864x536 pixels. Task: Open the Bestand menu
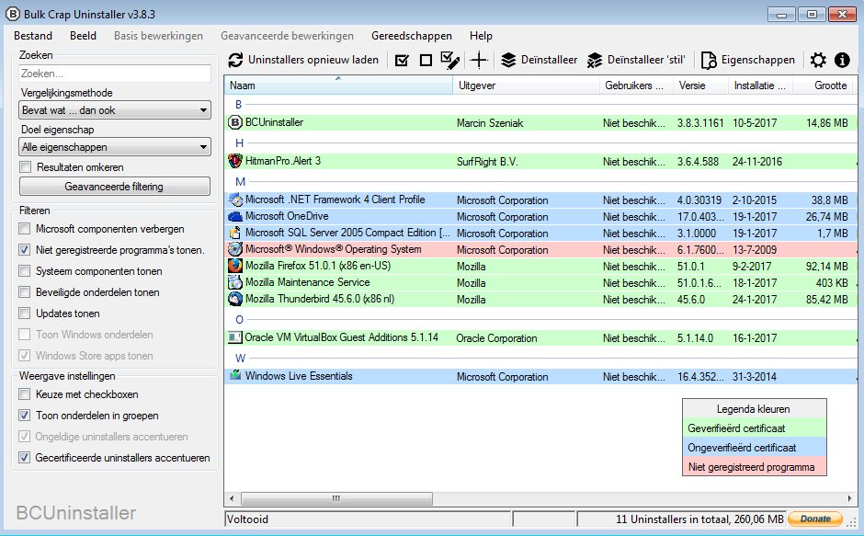34,36
